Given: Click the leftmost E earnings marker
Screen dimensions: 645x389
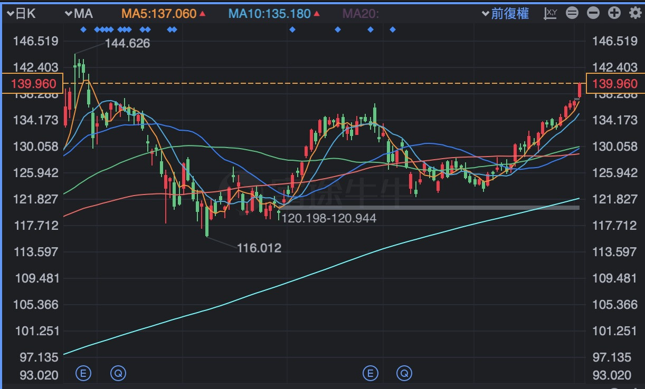Looking at the screenshot, I should [83, 374].
